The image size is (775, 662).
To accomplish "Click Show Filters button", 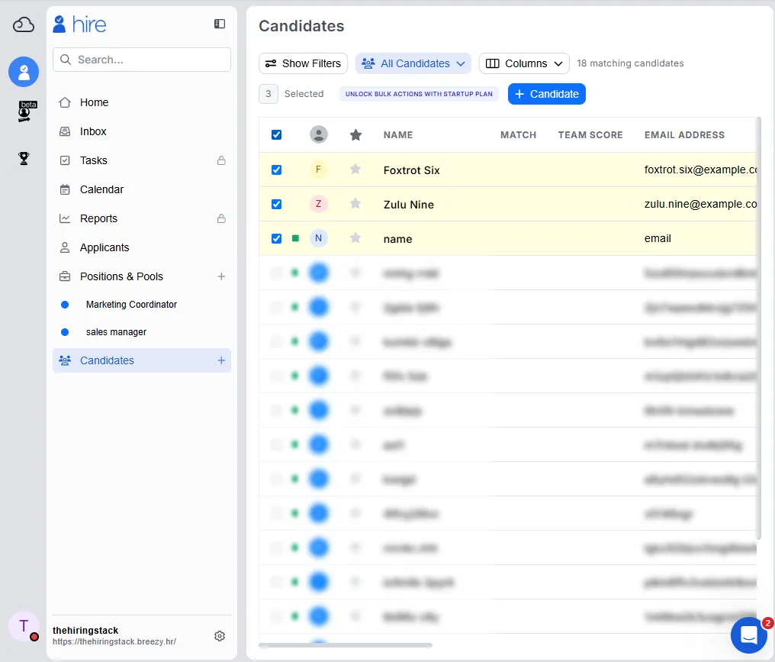I will [x=303, y=63].
